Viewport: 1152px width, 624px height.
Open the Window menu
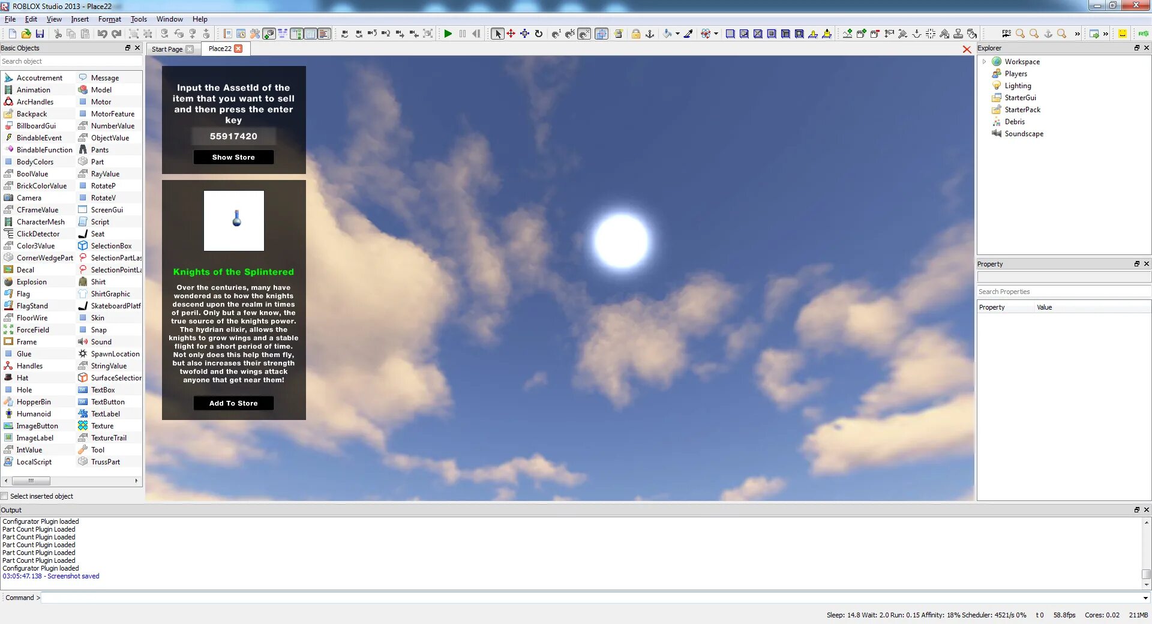pyautogui.click(x=170, y=19)
